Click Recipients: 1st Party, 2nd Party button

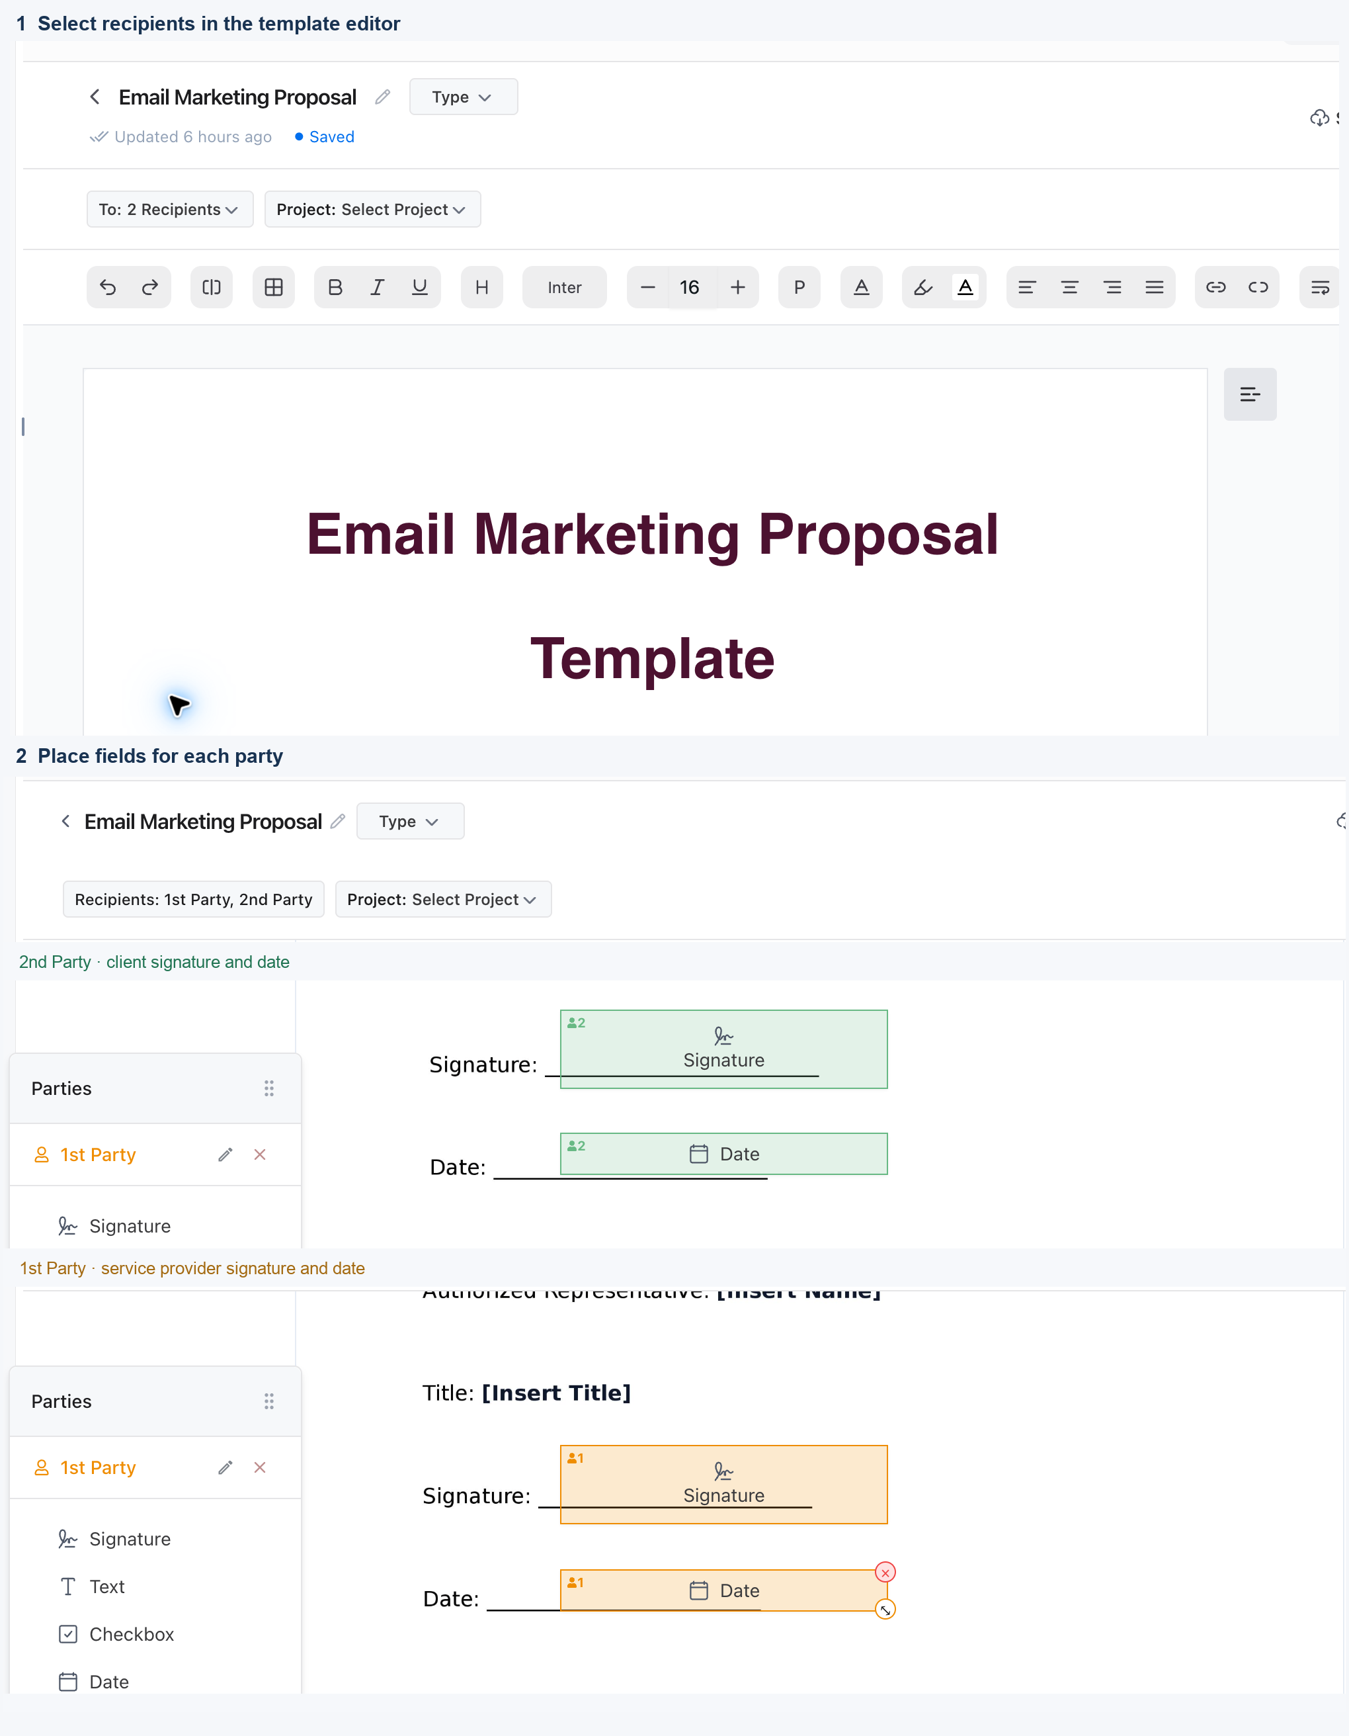click(x=194, y=899)
